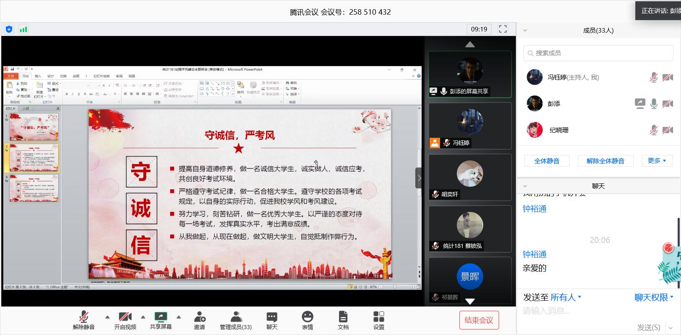This screenshot has height=335, width=681.
Task: Click the red 结束会议 end meeting button
Action: (x=479, y=320)
